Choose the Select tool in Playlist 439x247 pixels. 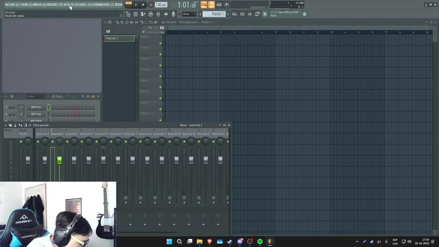click(146, 22)
